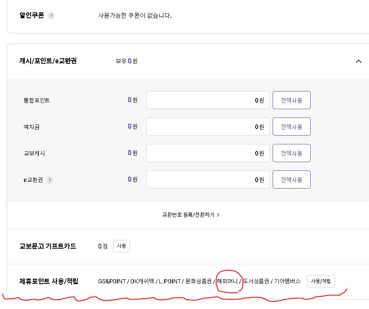Click the 교보캐시 label
The height and width of the screenshot is (309, 369).
pos(34,153)
